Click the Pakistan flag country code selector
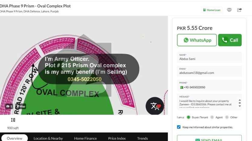This screenshot has width=252, height=141. pyautogui.click(x=182, y=87)
